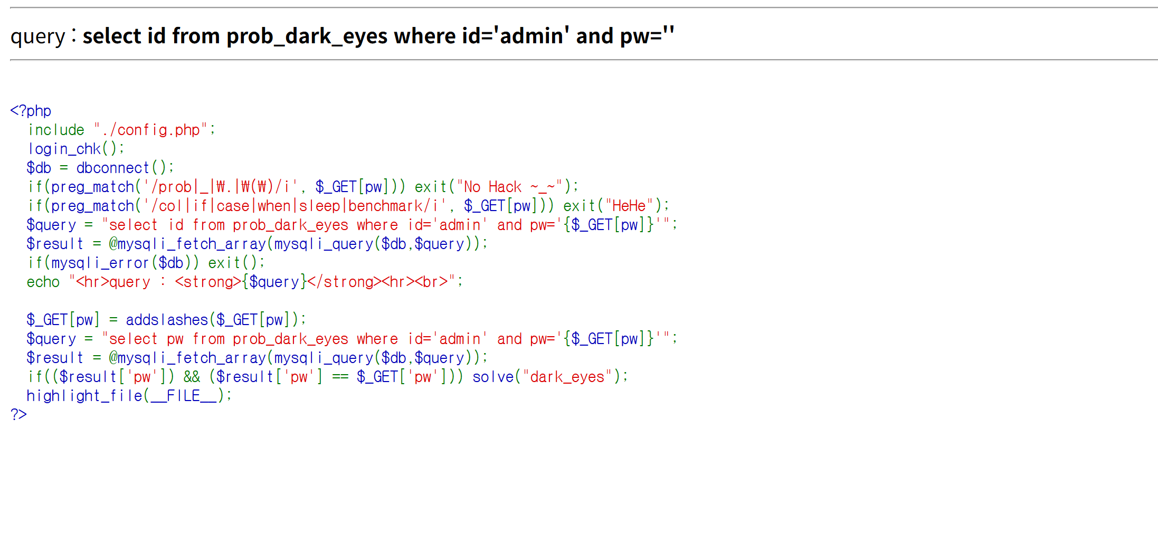This screenshot has height=552, width=1158.
Task: Click the dbconnect() call
Action: pyautogui.click(x=125, y=168)
